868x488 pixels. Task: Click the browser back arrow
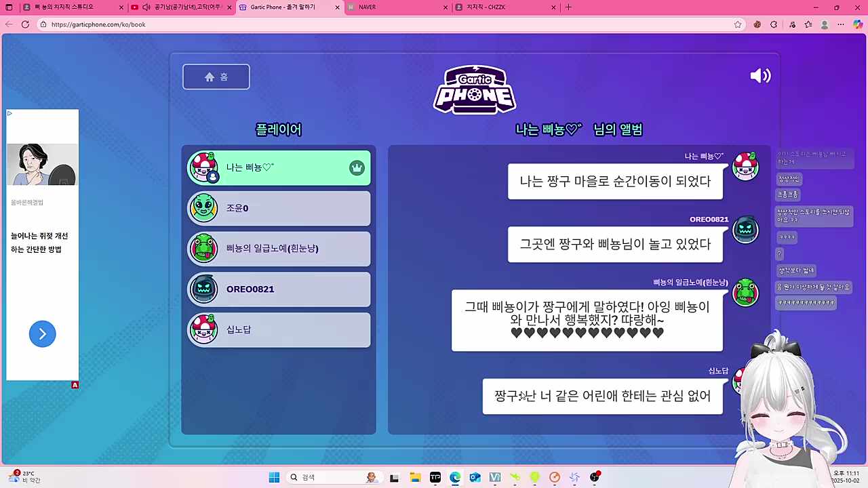pos(9,24)
